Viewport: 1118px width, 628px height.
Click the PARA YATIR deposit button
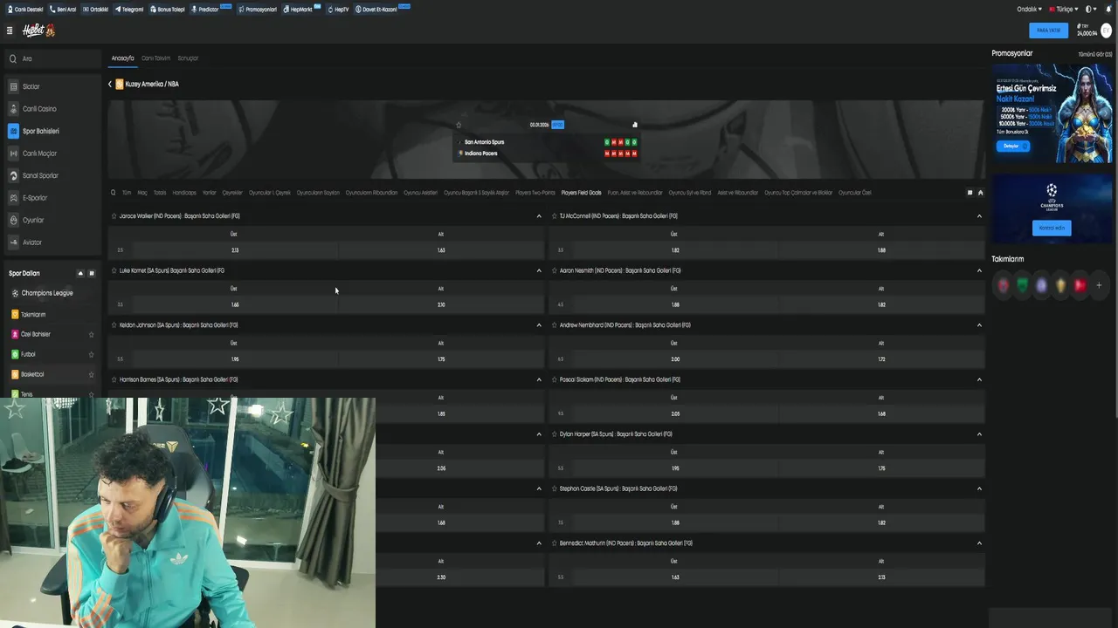(1048, 30)
